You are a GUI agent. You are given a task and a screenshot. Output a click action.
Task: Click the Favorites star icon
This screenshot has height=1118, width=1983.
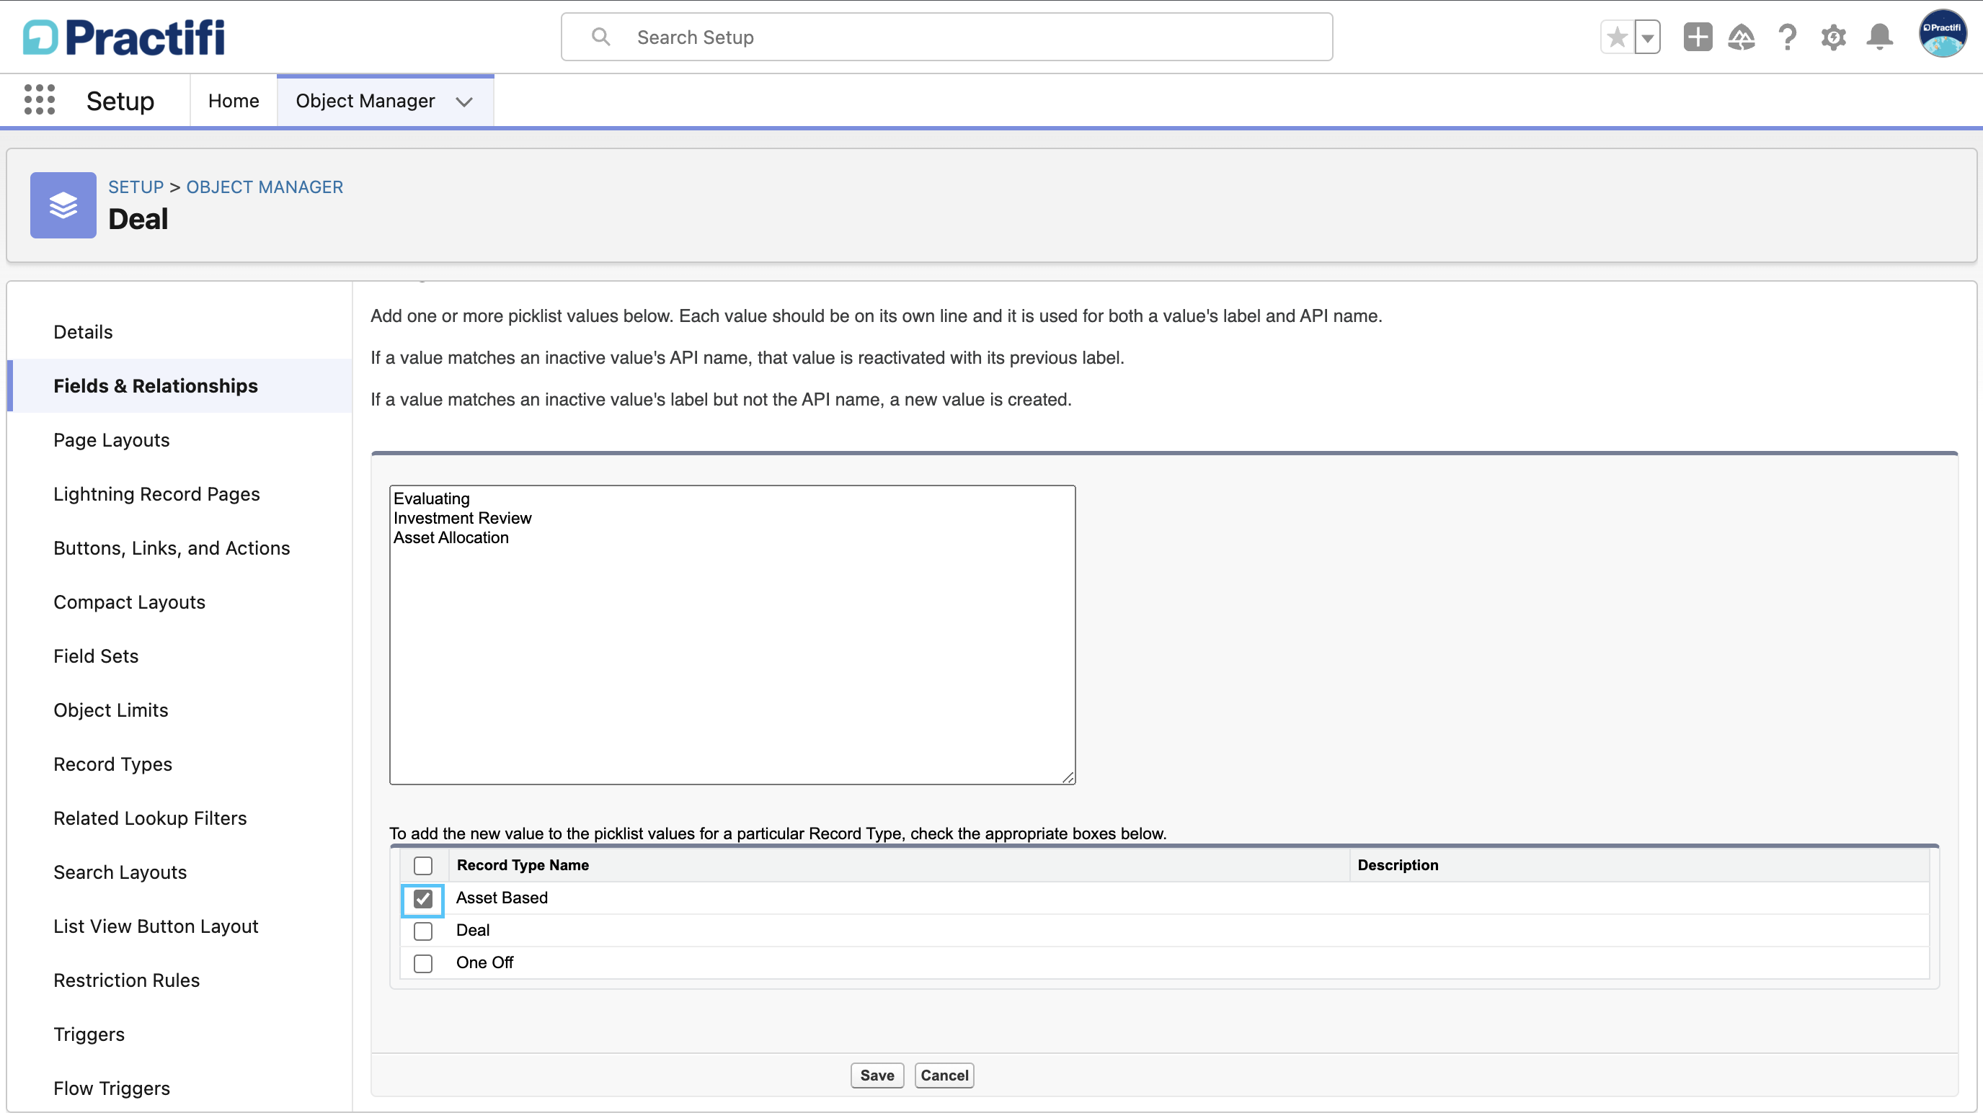click(1618, 37)
